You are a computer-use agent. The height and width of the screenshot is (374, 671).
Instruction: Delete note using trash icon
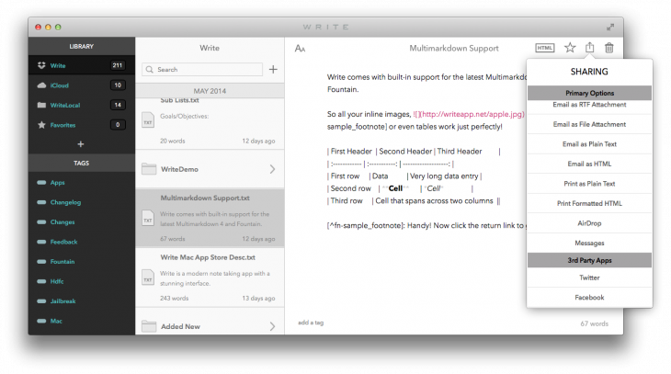(608, 48)
